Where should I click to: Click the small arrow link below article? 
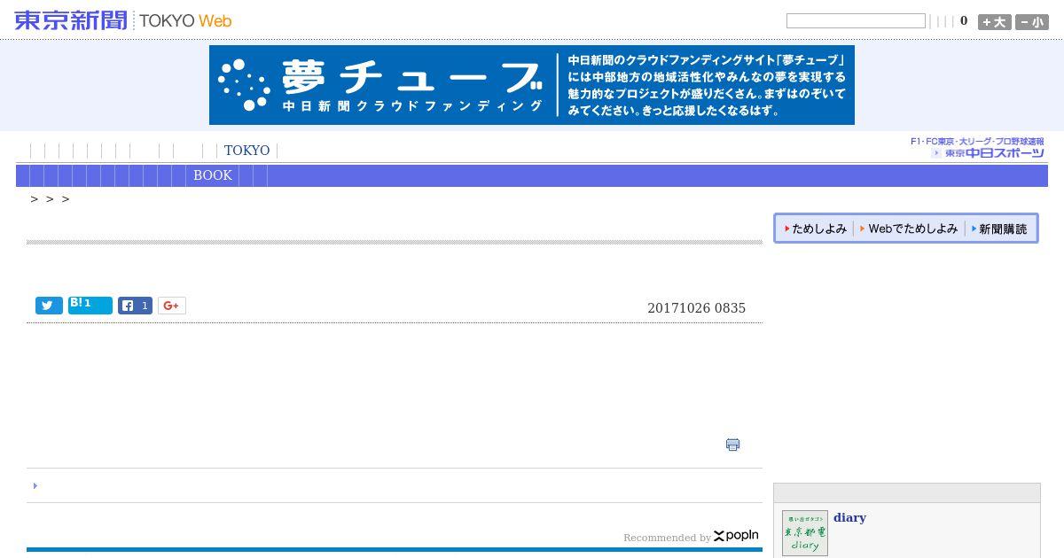coord(35,485)
